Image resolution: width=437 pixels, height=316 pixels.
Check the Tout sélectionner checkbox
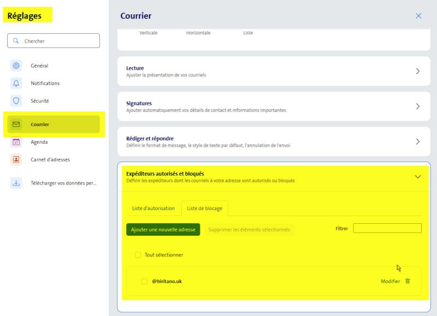coord(138,255)
